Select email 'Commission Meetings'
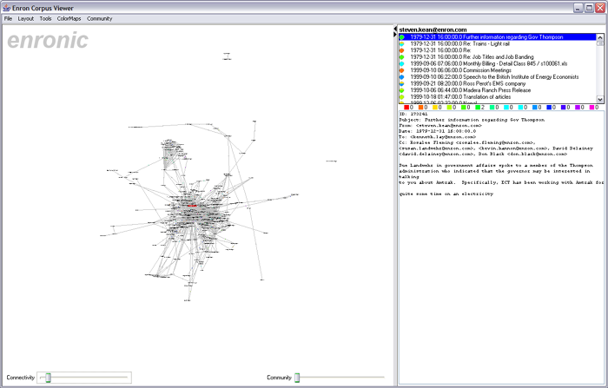 pyautogui.click(x=497, y=70)
